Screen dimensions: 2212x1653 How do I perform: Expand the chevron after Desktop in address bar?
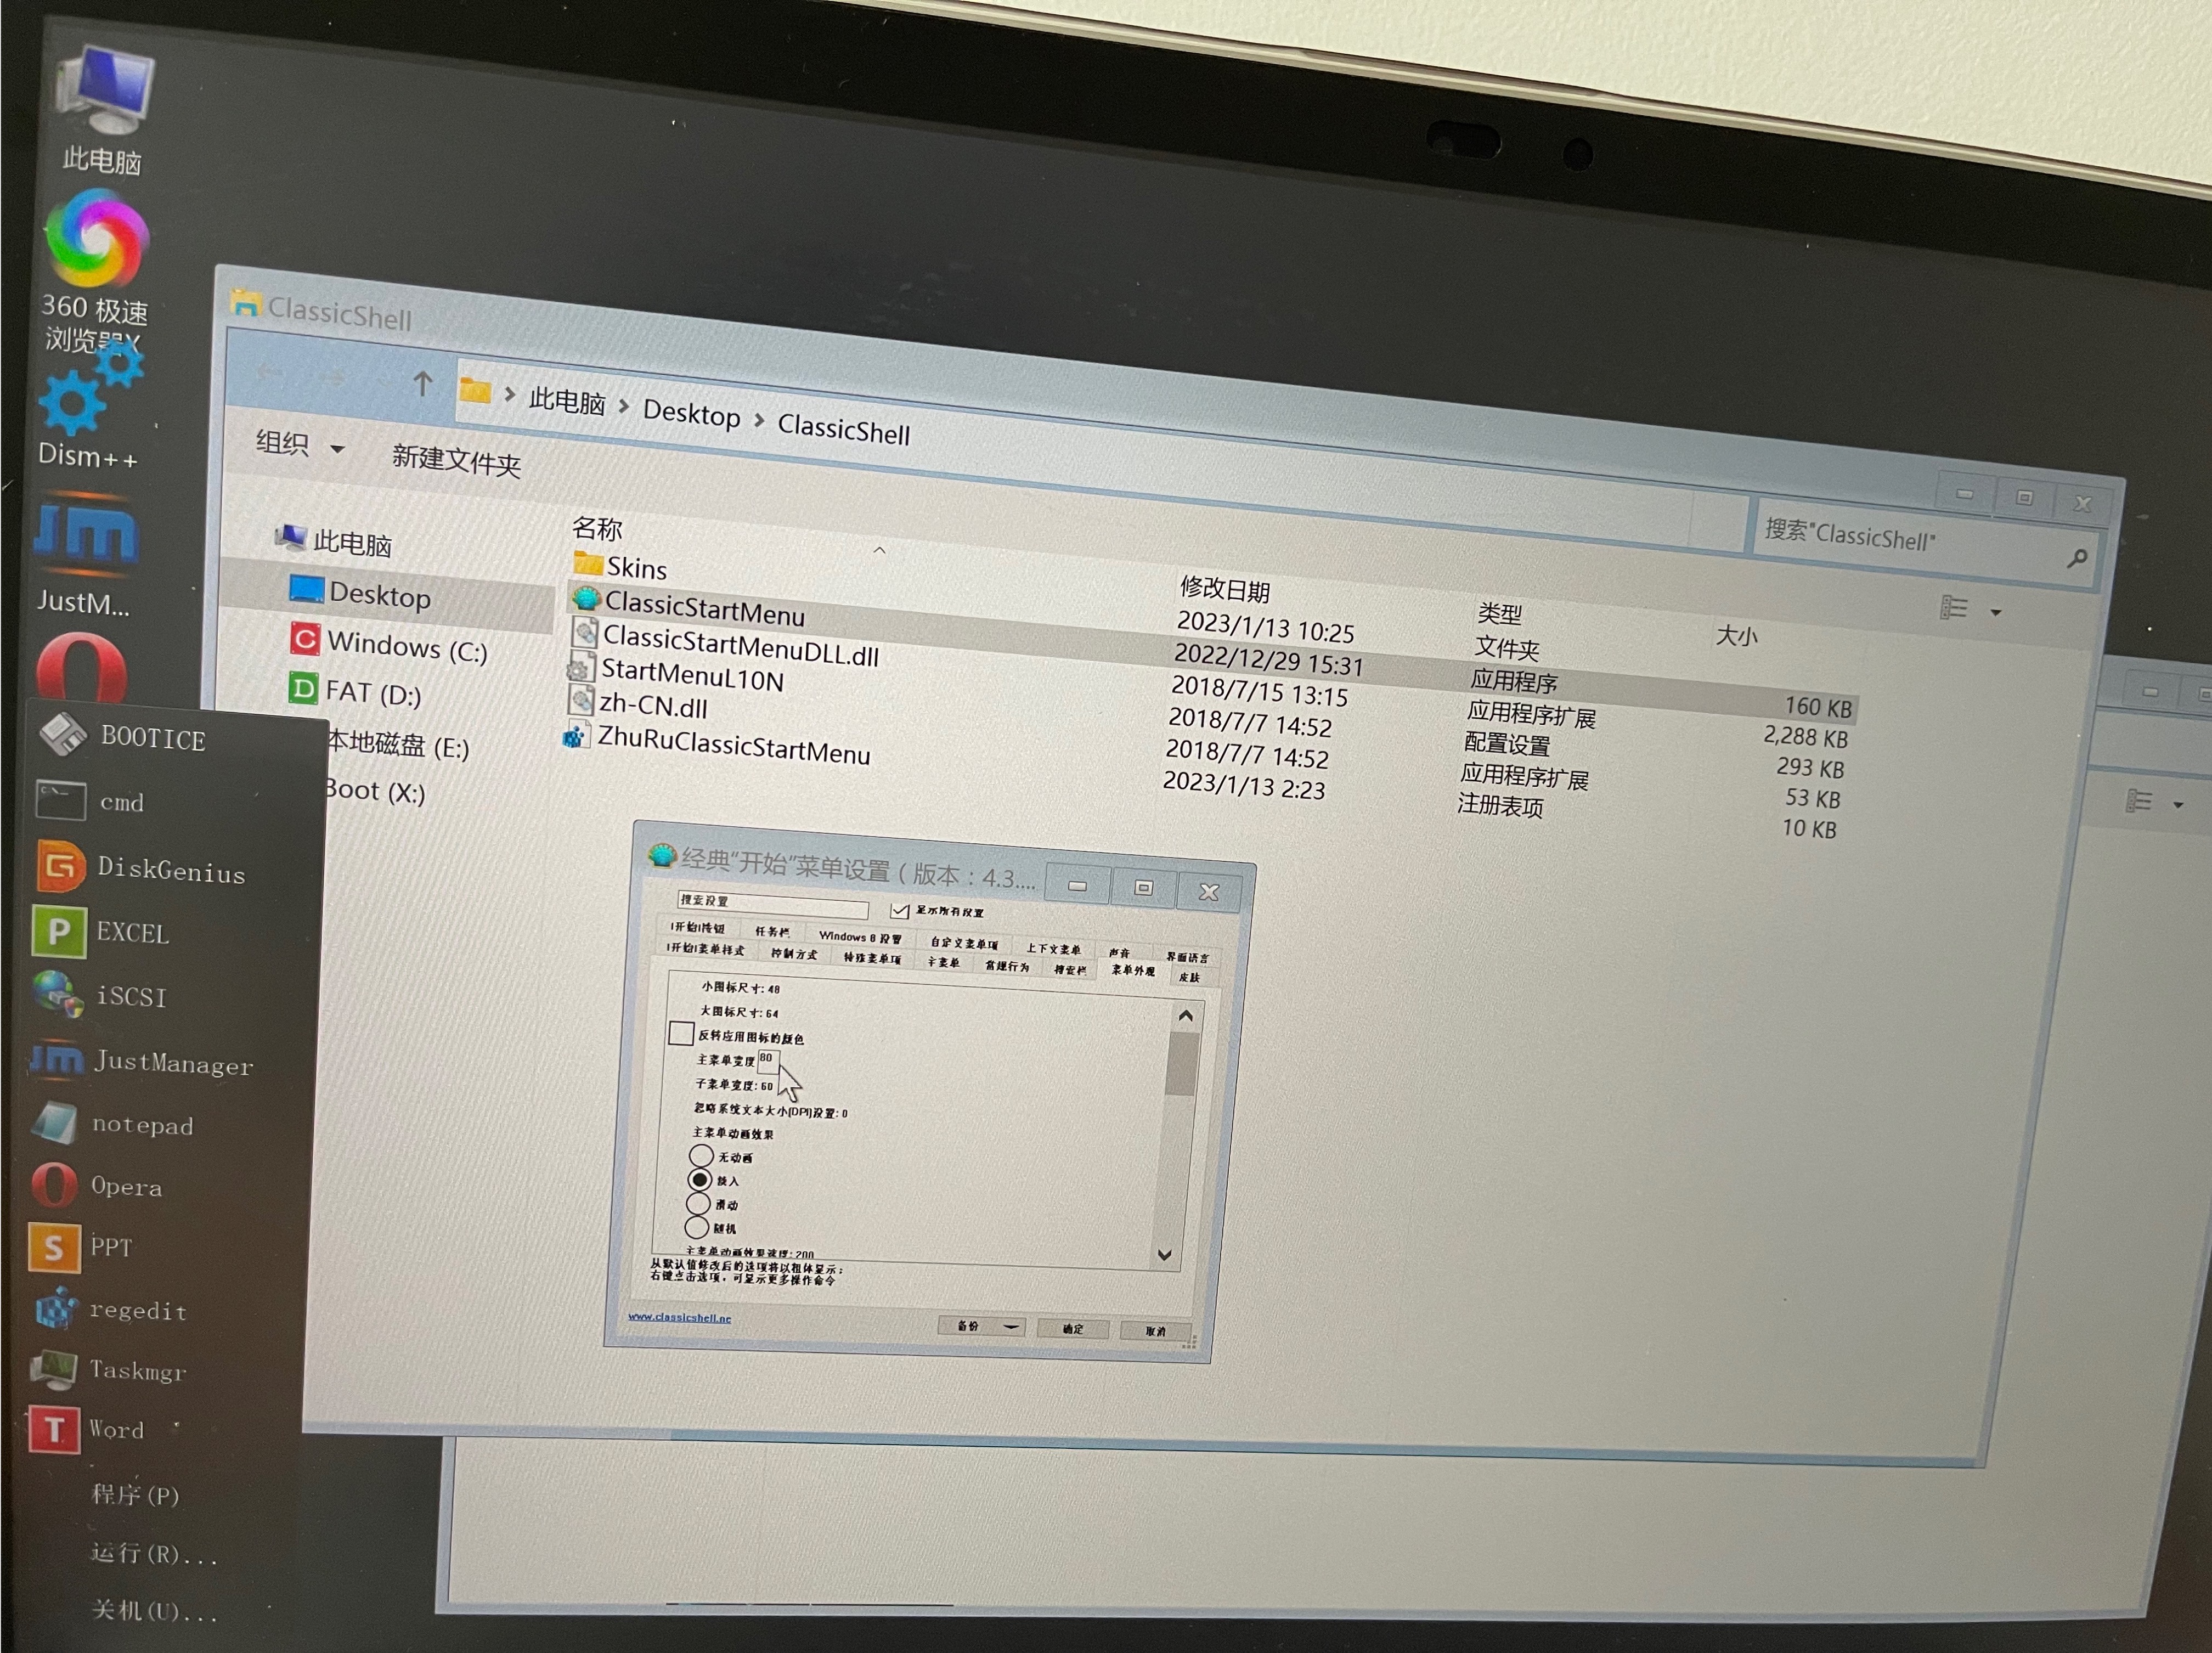pyautogui.click(x=759, y=421)
